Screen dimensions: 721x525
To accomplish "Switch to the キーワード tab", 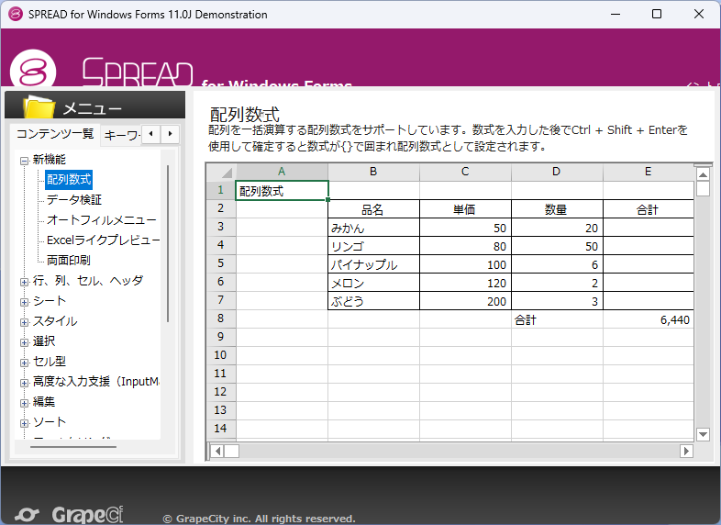I will click(x=121, y=135).
